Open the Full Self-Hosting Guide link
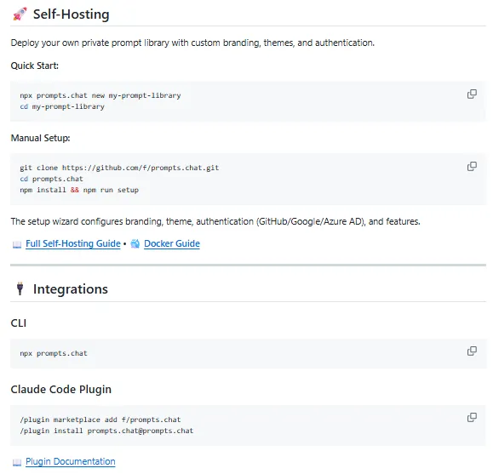 (73, 243)
